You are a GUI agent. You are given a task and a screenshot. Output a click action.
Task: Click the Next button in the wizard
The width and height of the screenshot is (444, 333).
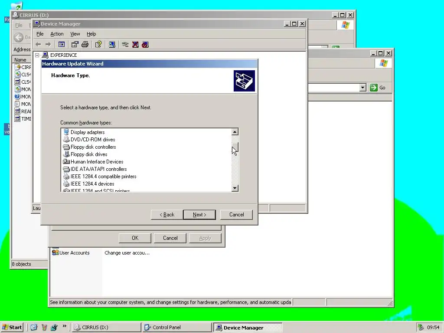click(199, 215)
